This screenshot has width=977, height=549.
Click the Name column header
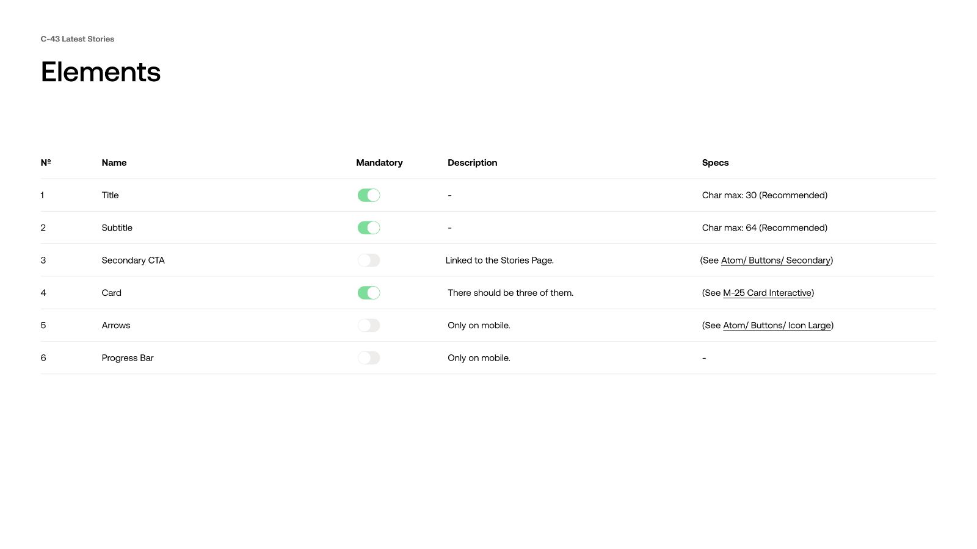(x=114, y=162)
